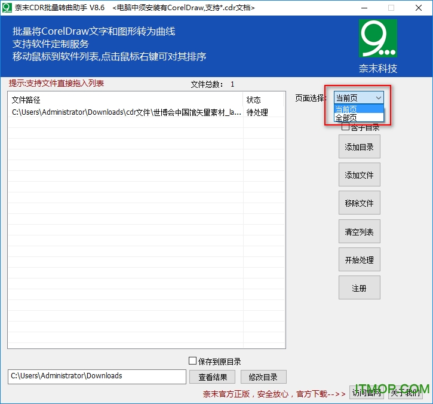
Task: Visit official site via 访问官网
Action: (x=367, y=392)
